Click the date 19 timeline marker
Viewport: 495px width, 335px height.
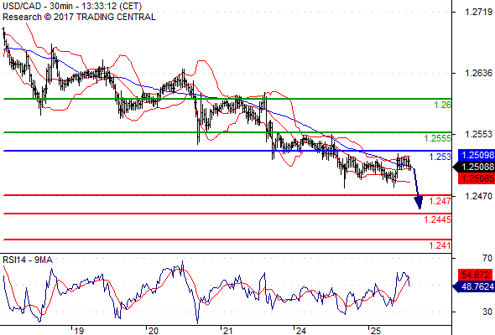[79, 331]
